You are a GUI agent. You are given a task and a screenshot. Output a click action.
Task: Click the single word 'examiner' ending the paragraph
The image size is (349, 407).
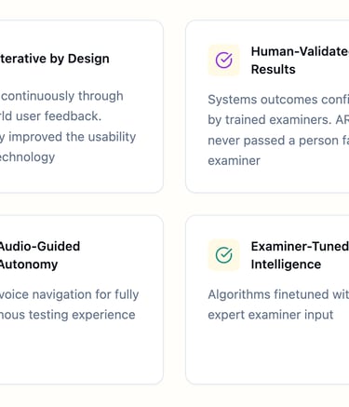click(234, 161)
